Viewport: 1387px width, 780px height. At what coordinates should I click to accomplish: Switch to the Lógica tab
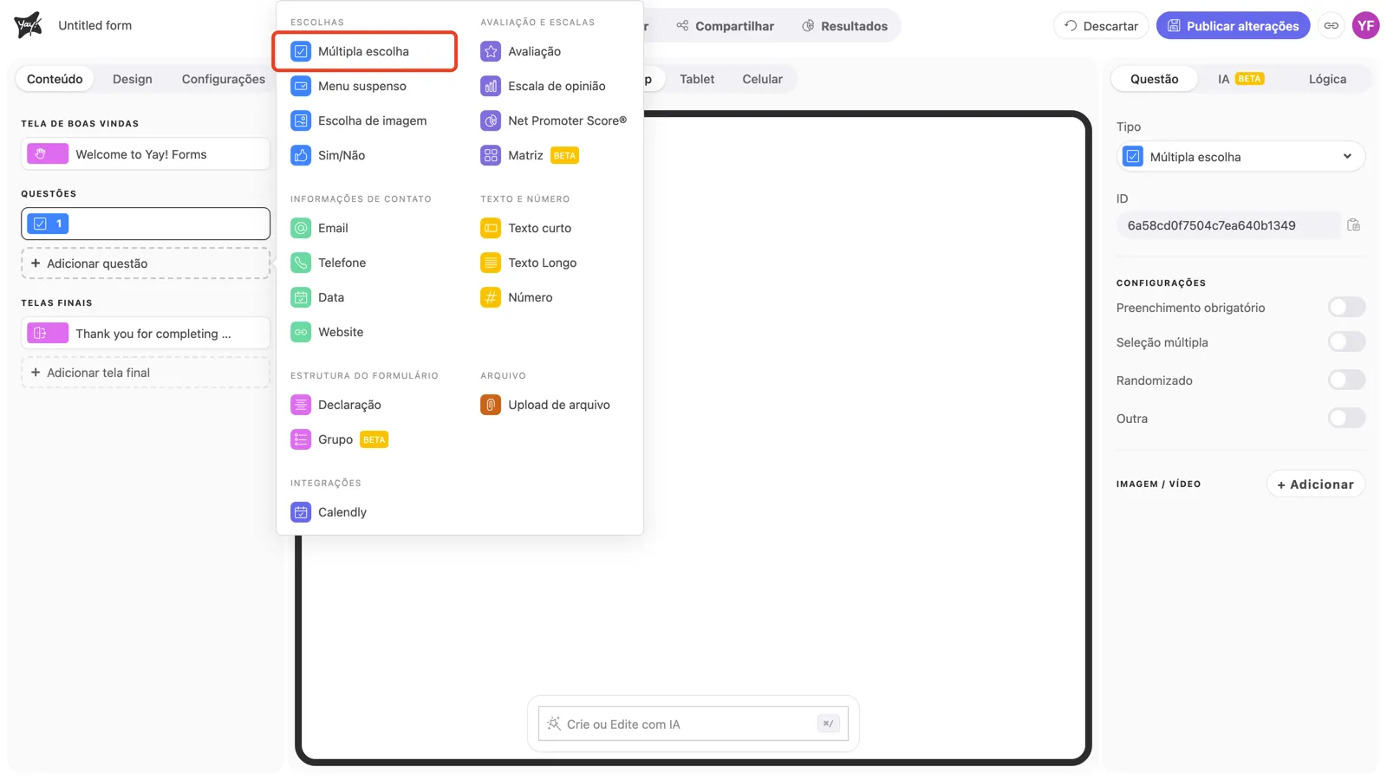1327,79
